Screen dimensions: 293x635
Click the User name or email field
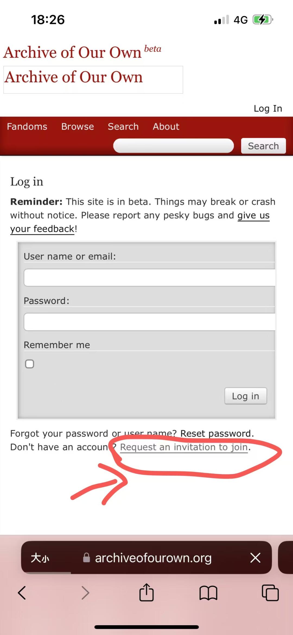150,278
